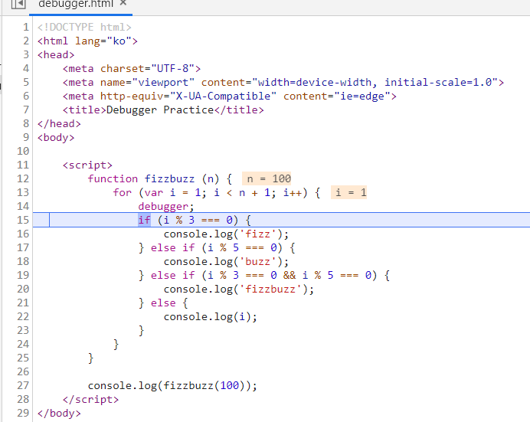Click line number 14 gutter
Screen dimensions: 530x422
point(23,207)
